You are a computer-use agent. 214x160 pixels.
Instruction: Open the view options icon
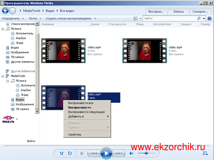pyautogui.click(x=136, y=18)
